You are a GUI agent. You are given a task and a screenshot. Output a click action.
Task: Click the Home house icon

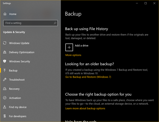[5, 14]
